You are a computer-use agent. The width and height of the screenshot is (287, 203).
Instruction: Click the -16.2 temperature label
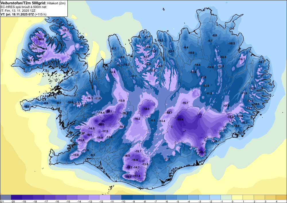pyautogui.click(x=137, y=119)
